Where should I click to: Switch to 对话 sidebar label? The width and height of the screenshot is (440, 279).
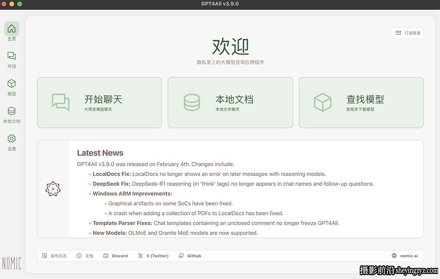click(12, 66)
